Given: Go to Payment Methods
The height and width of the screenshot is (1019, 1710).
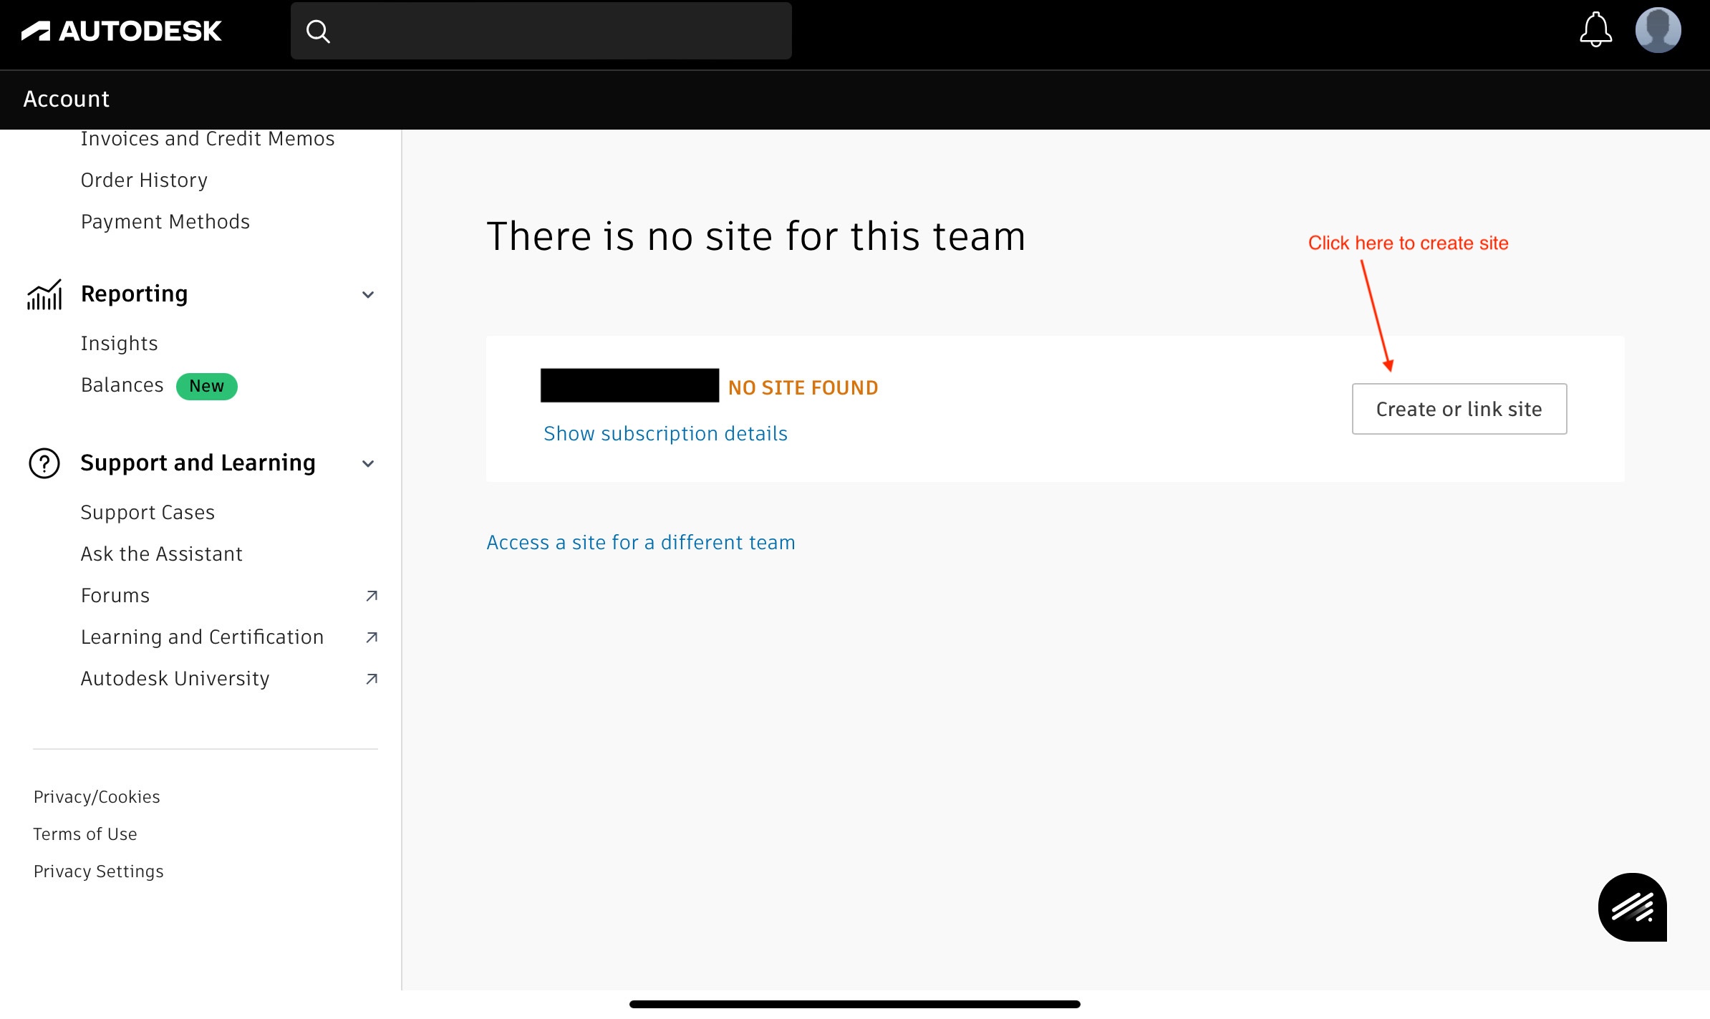Looking at the screenshot, I should pyautogui.click(x=165, y=221).
